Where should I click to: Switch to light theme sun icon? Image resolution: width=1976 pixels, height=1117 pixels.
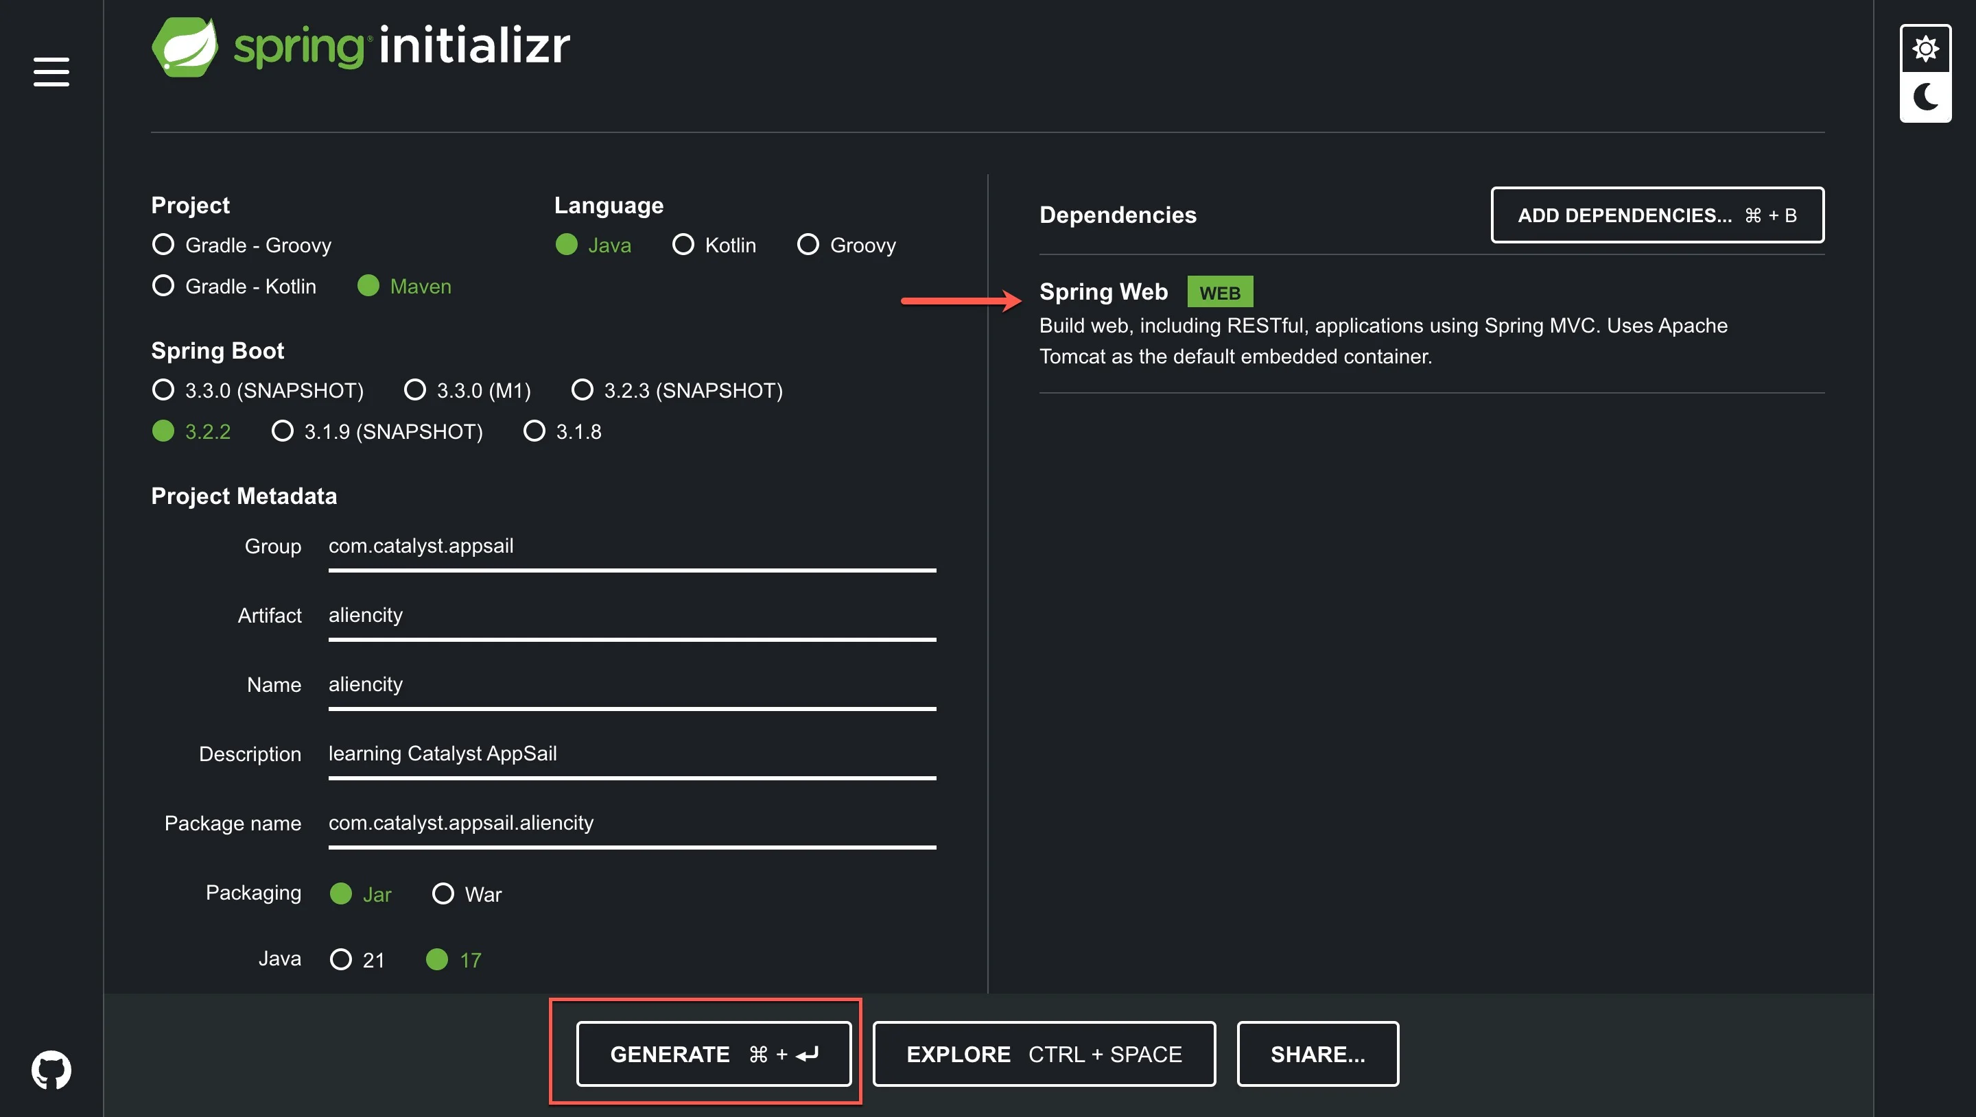(1925, 49)
